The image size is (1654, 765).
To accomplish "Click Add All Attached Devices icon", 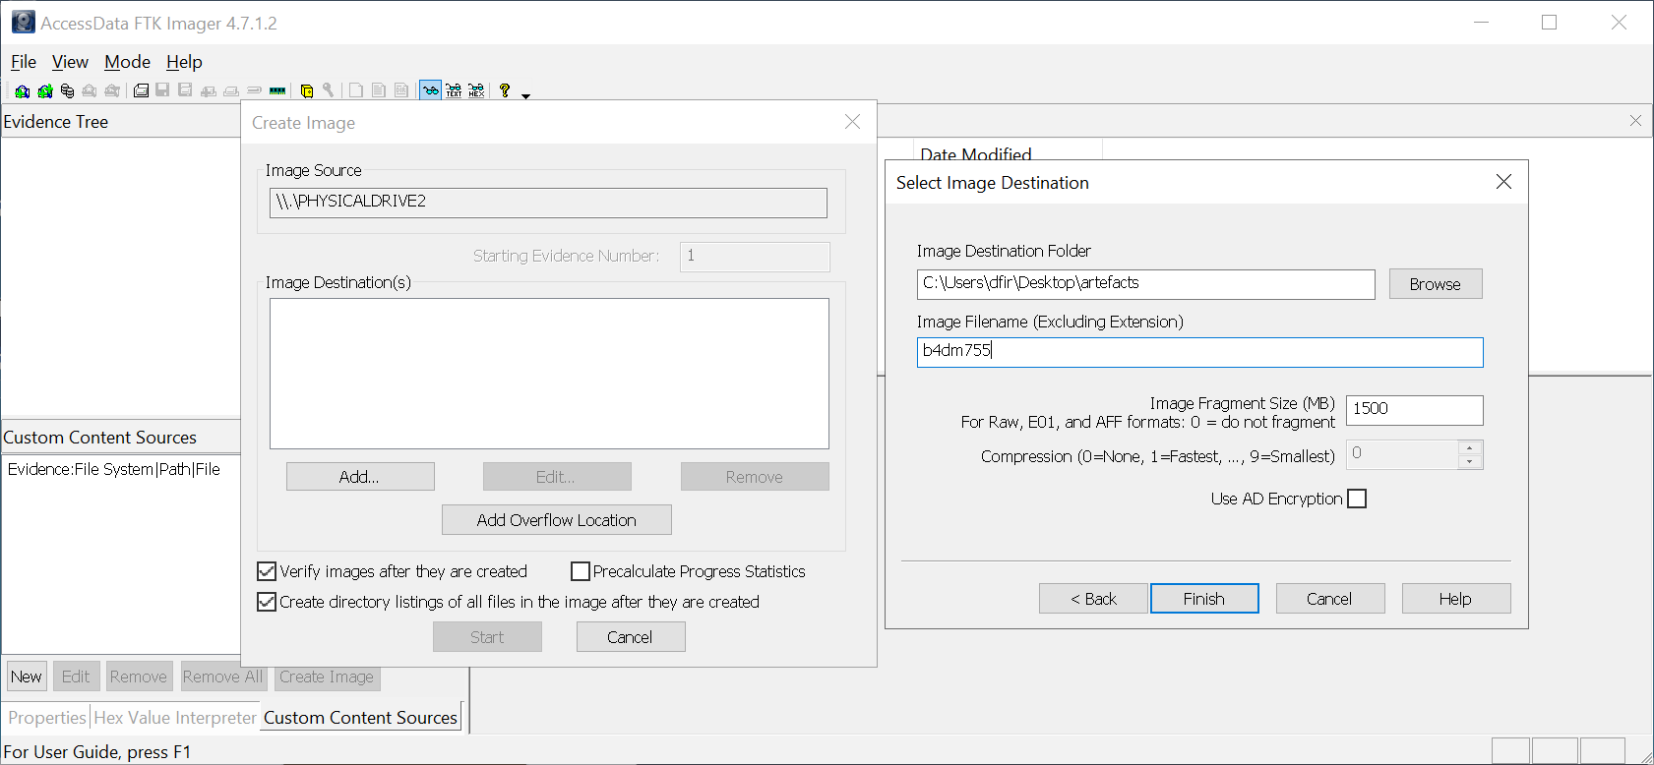I will click(44, 91).
